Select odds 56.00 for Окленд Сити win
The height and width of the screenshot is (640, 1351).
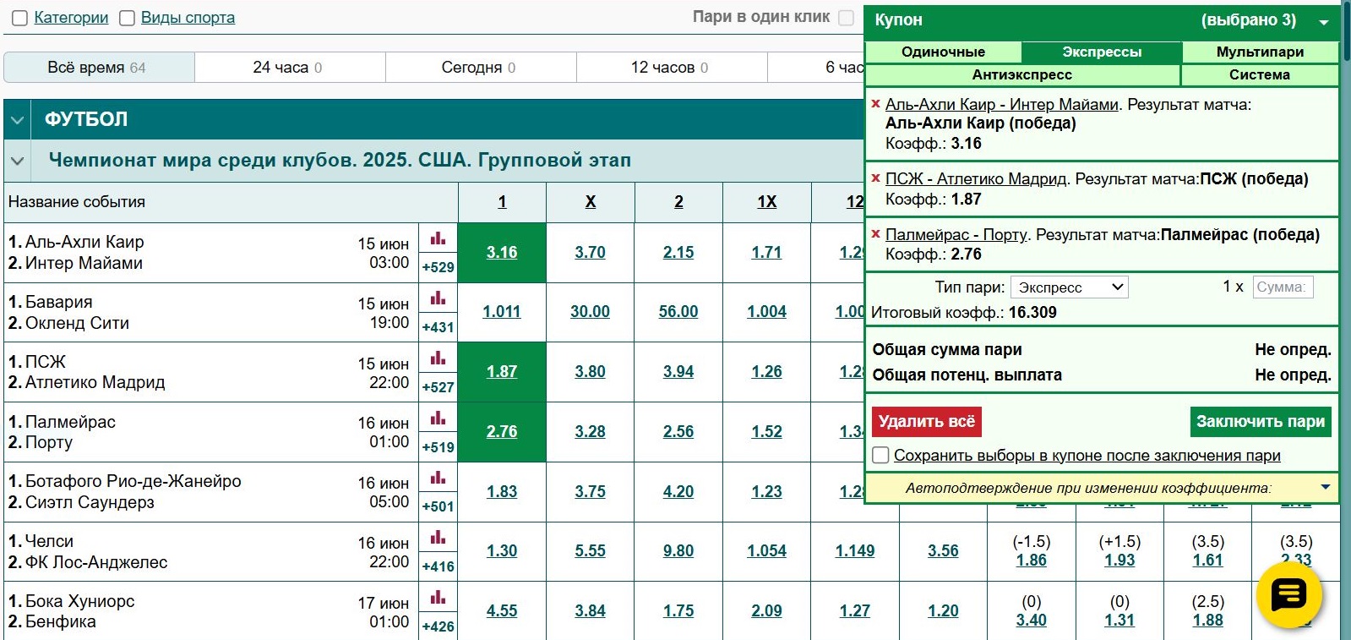(678, 312)
